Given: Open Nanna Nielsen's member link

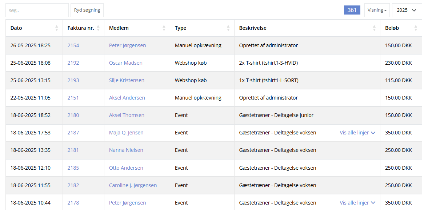Looking at the screenshot, I should tap(126, 150).
